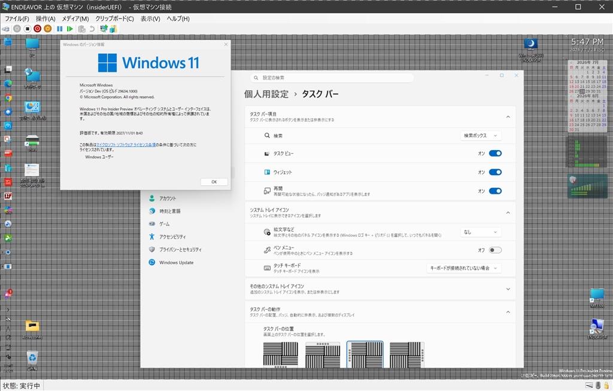Open the ヘルプ(H) menu
Viewport: 613px width, 391px height.
tap(178, 19)
